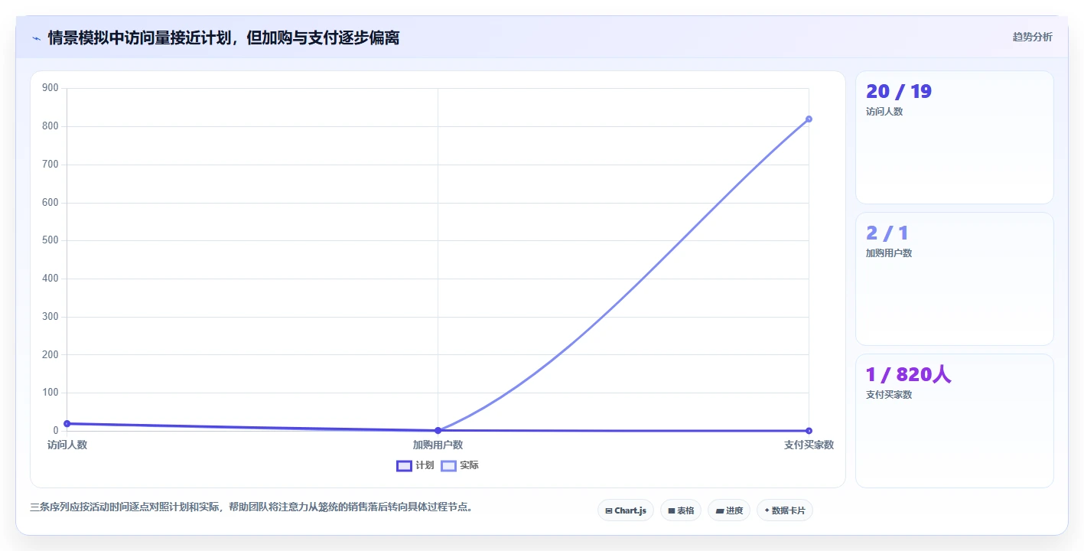Click the 实际 legend color box
This screenshot has width=1084, height=551.
(448, 466)
